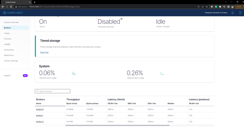Open the extensions puzzle icon
The height and width of the screenshot is (127, 244).
[220, 7]
